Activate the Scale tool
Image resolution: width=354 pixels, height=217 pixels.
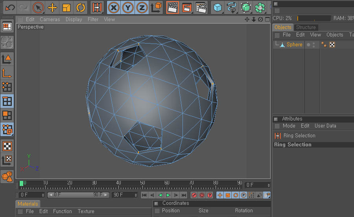click(x=66, y=8)
